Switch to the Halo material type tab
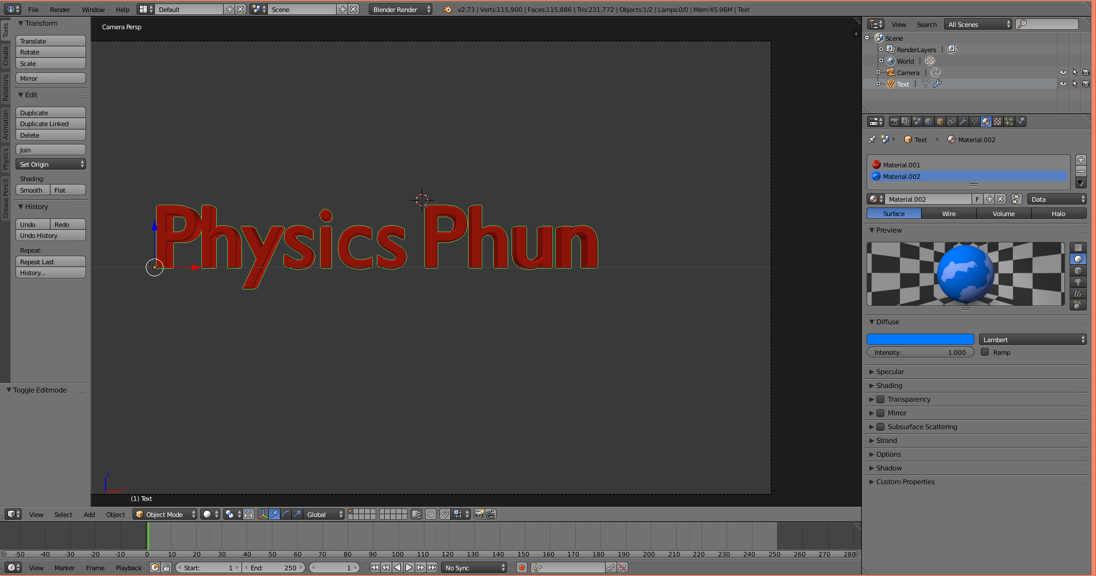1096x576 pixels. coord(1059,213)
